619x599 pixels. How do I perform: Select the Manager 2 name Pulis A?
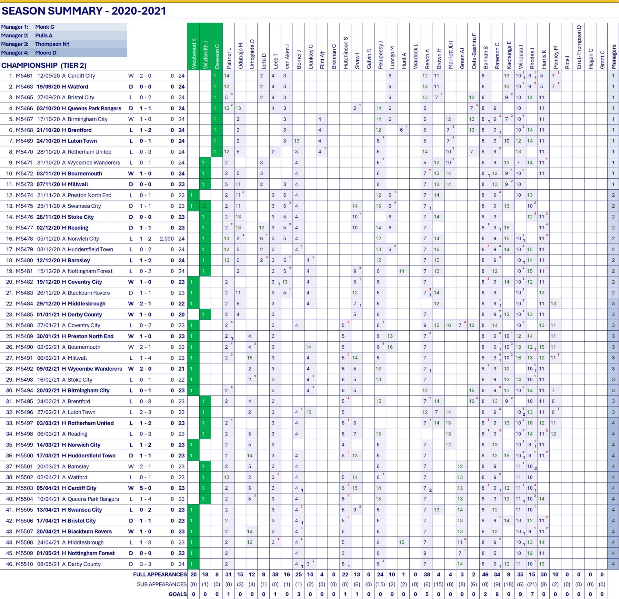pyautogui.click(x=44, y=35)
